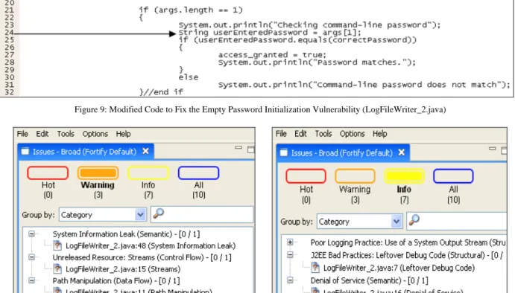Select Denial of Service (Semantic) category row
515x293 pixels.
point(370,280)
